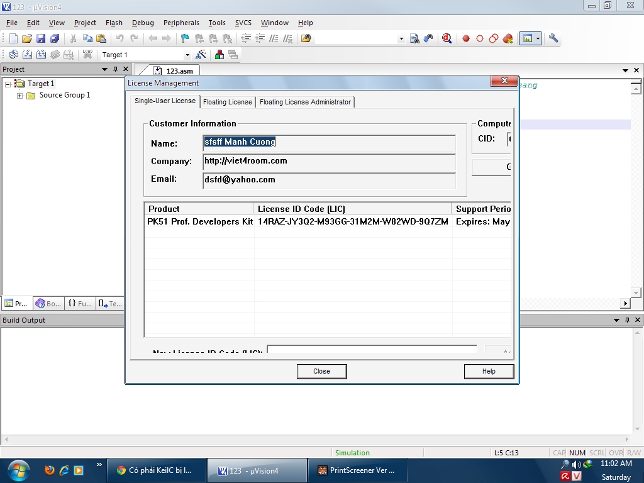This screenshot has height=483, width=644.
Task: Open the Project menu
Action: (85, 23)
